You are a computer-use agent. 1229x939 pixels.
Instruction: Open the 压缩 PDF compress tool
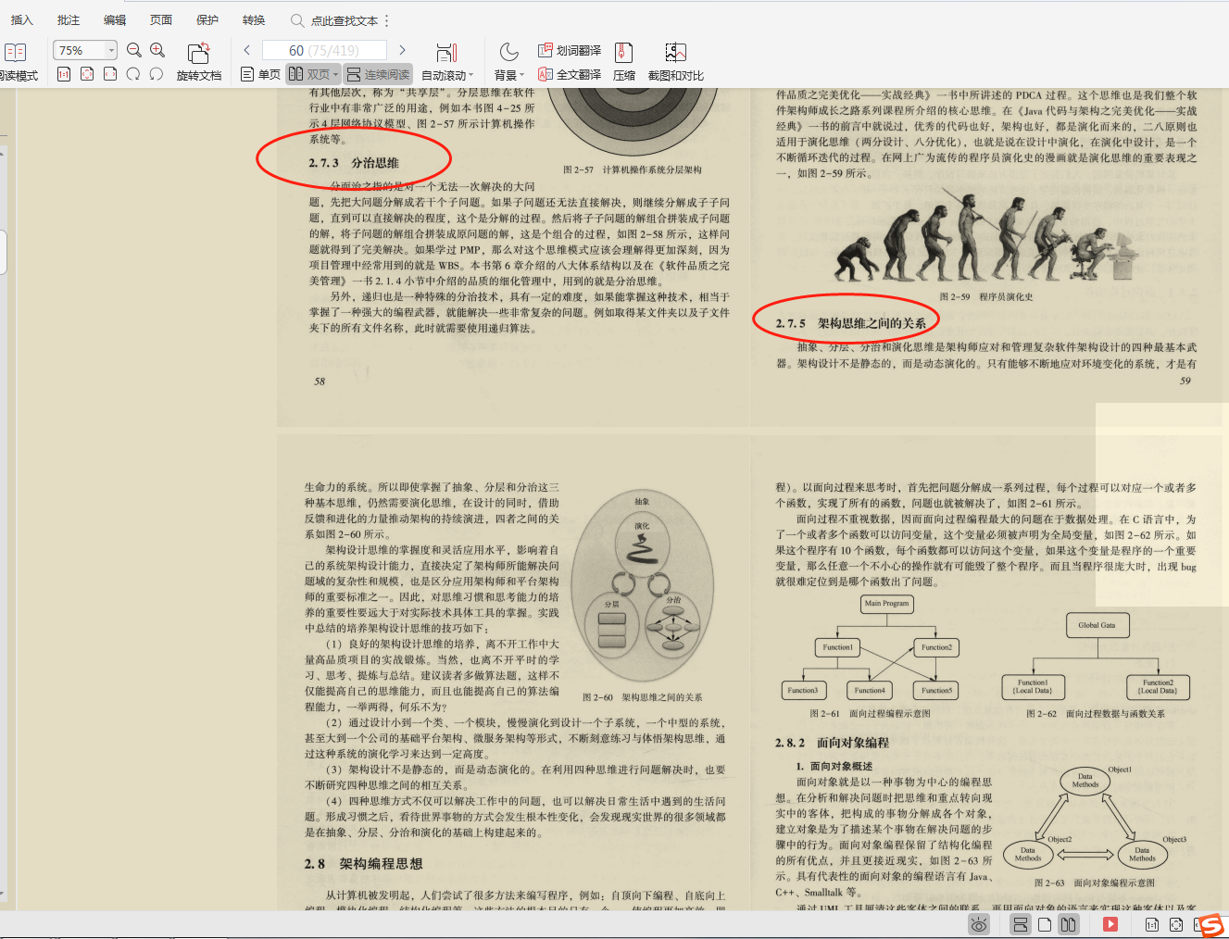coord(623,60)
